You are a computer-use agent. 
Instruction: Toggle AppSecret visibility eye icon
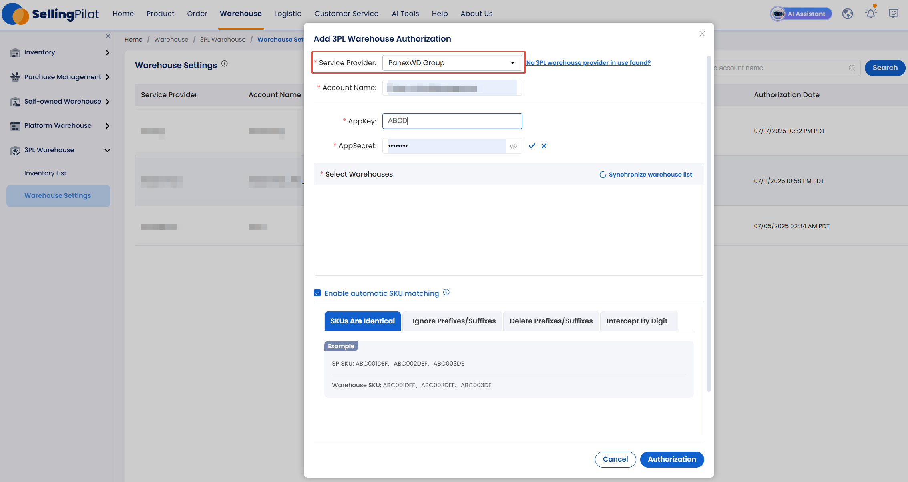[513, 146]
